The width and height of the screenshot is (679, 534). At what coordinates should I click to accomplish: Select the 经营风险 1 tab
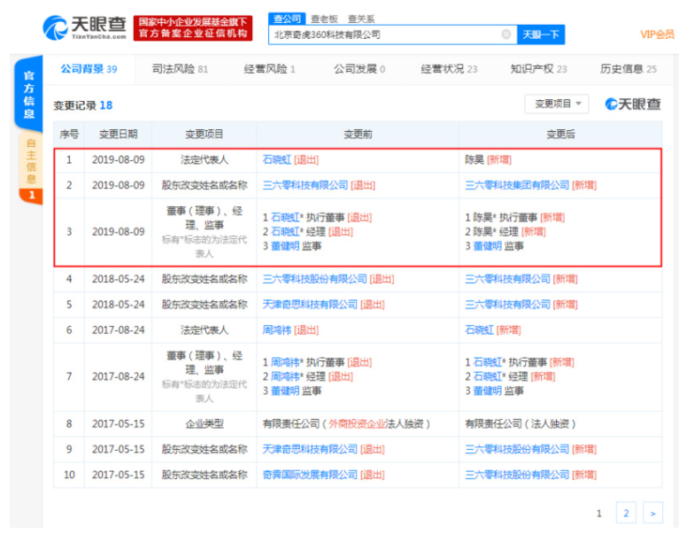click(269, 69)
